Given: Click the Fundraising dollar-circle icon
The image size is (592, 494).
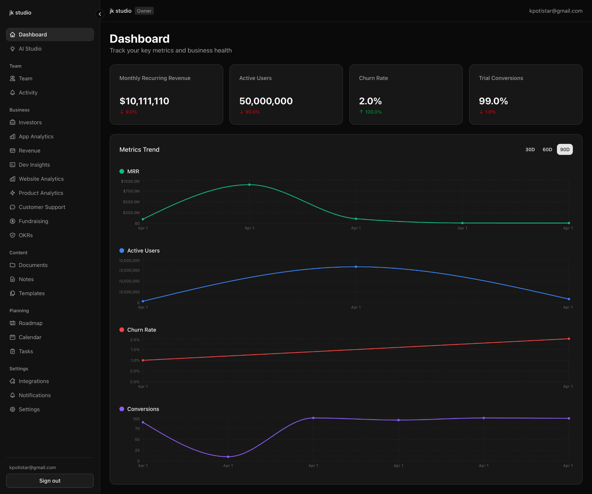Looking at the screenshot, I should click(12, 221).
